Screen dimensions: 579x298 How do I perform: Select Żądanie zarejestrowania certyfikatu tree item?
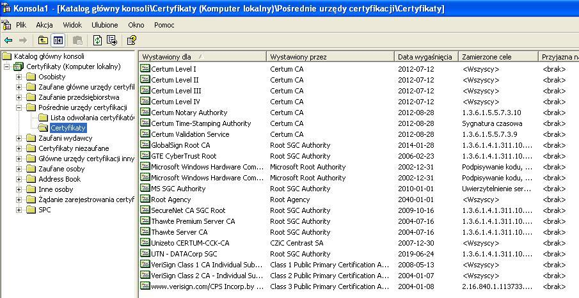tap(86, 200)
